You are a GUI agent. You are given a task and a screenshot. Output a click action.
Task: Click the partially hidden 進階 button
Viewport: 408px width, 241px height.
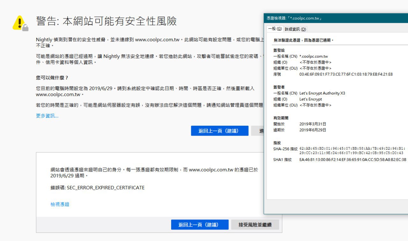click(x=258, y=131)
